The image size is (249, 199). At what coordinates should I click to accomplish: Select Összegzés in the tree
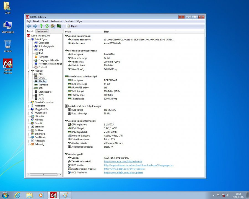tap(43, 43)
